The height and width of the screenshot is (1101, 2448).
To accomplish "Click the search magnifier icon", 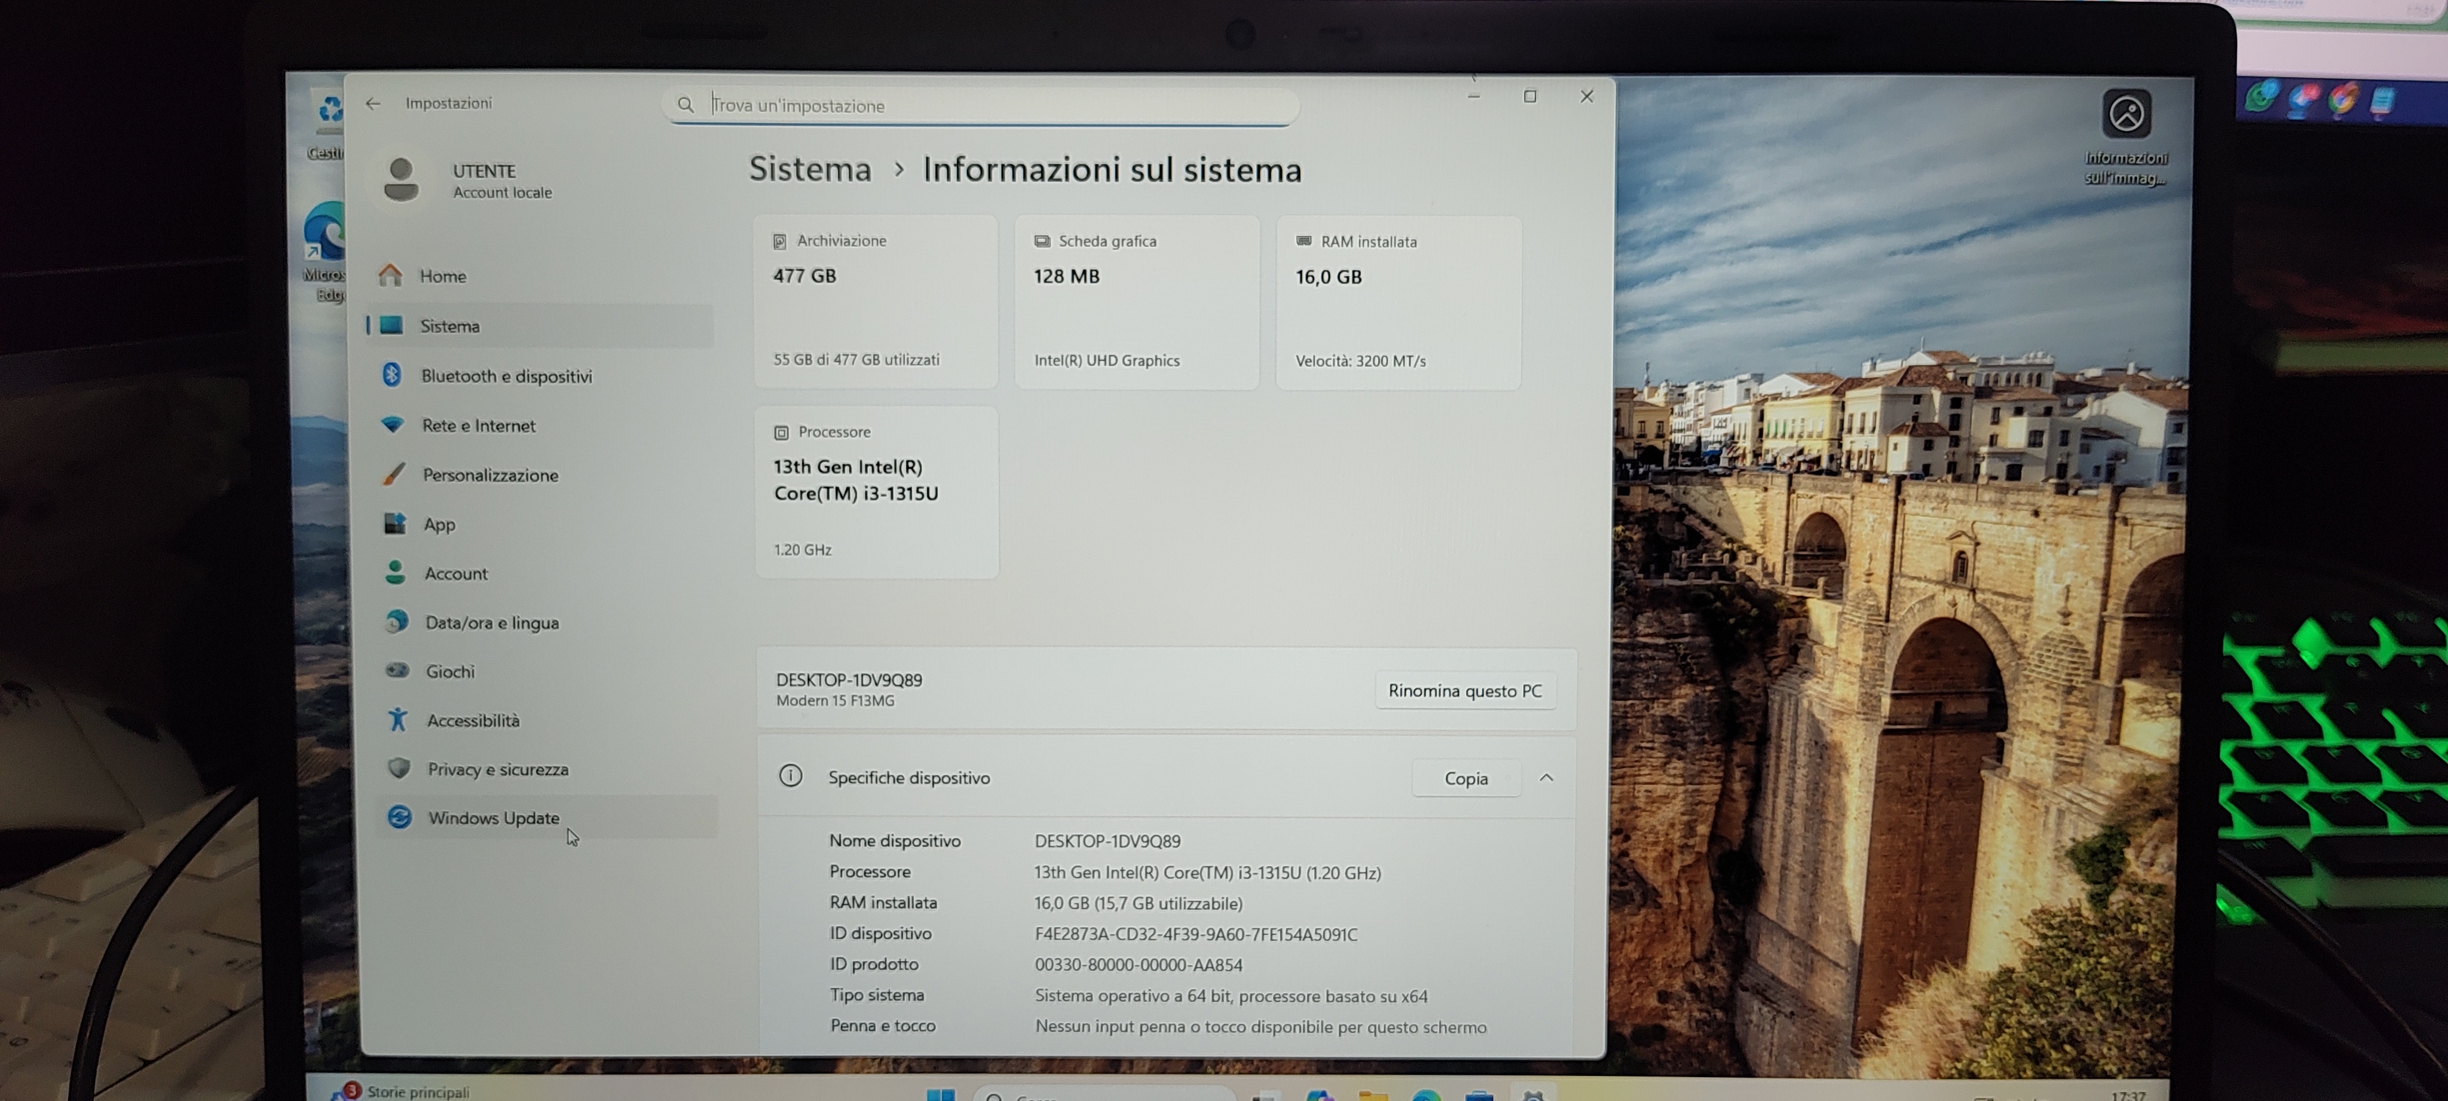I will (x=685, y=105).
